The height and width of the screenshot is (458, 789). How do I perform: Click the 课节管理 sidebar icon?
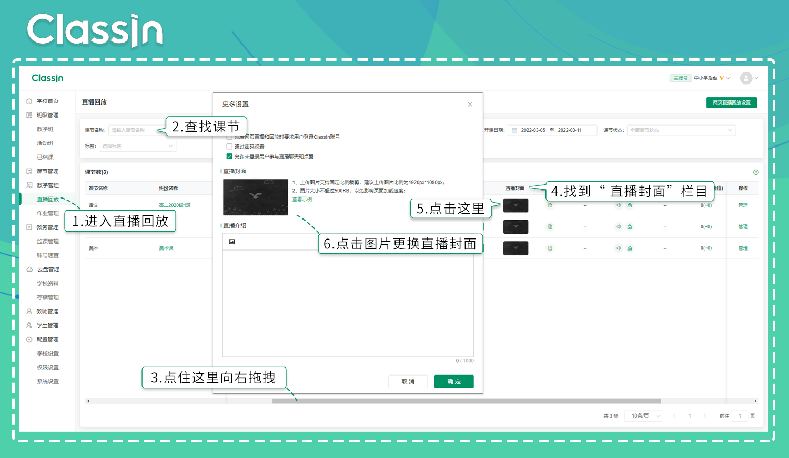tap(29, 171)
